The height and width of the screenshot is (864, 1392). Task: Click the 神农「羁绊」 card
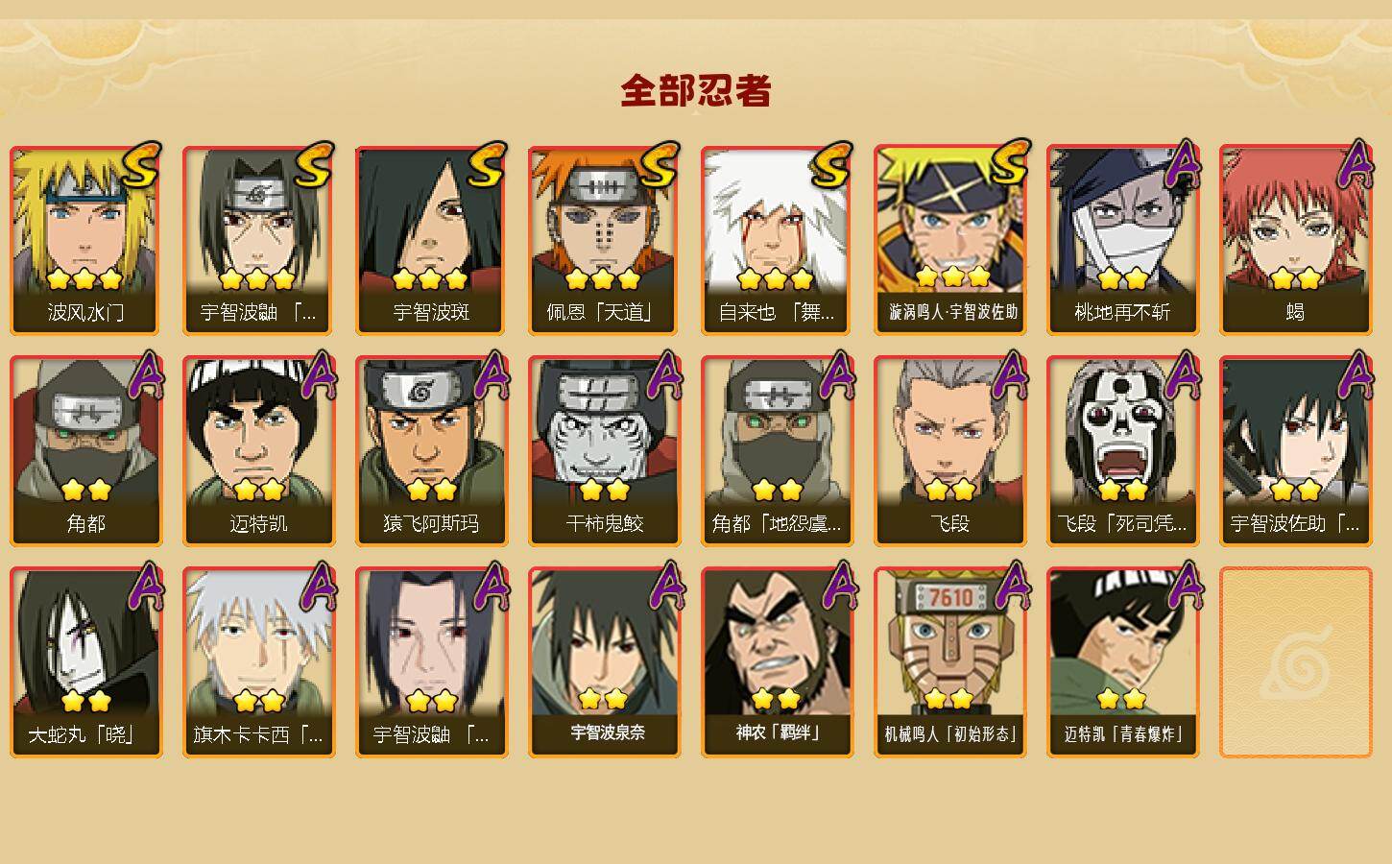click(777, 662)
